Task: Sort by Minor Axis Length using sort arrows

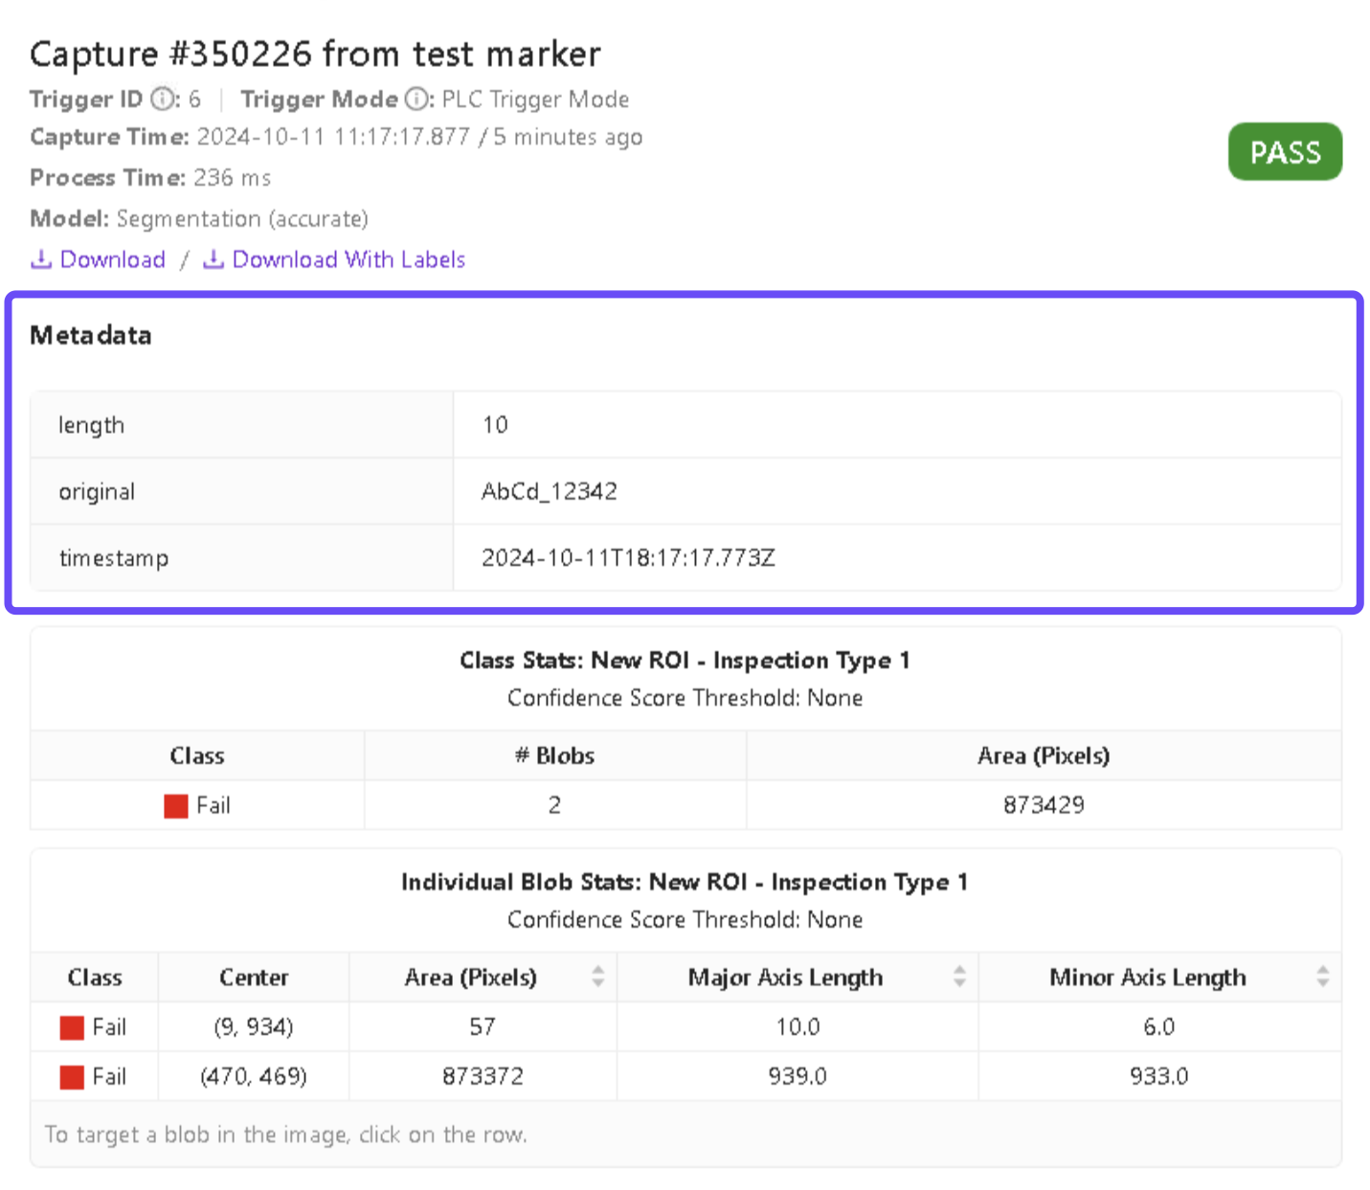Action: tap(1322, 977)
